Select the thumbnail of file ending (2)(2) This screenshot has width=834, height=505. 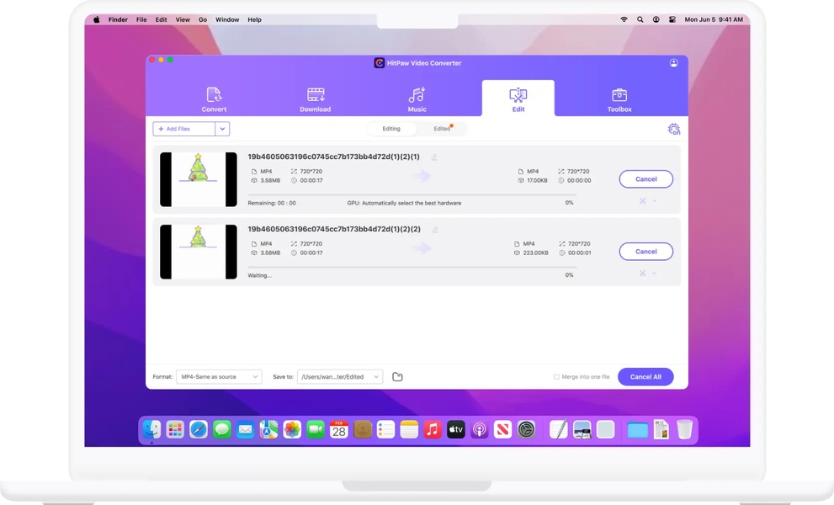[199, 252]
